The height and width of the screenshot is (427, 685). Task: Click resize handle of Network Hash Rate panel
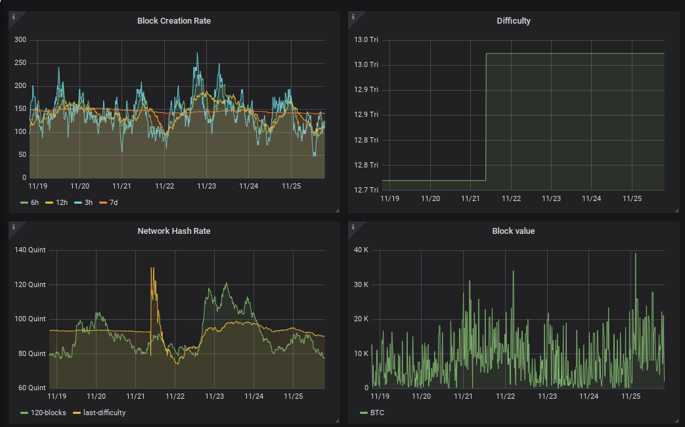(338, 420)
